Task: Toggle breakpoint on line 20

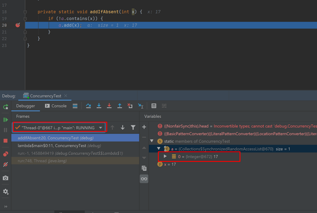Action: (17, 25)
